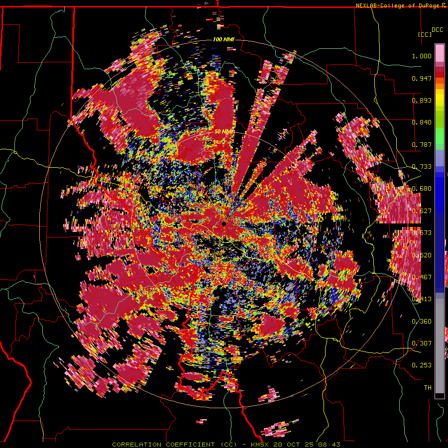
Task: Click the 0.840 scale value
Action: coord(422,122)
